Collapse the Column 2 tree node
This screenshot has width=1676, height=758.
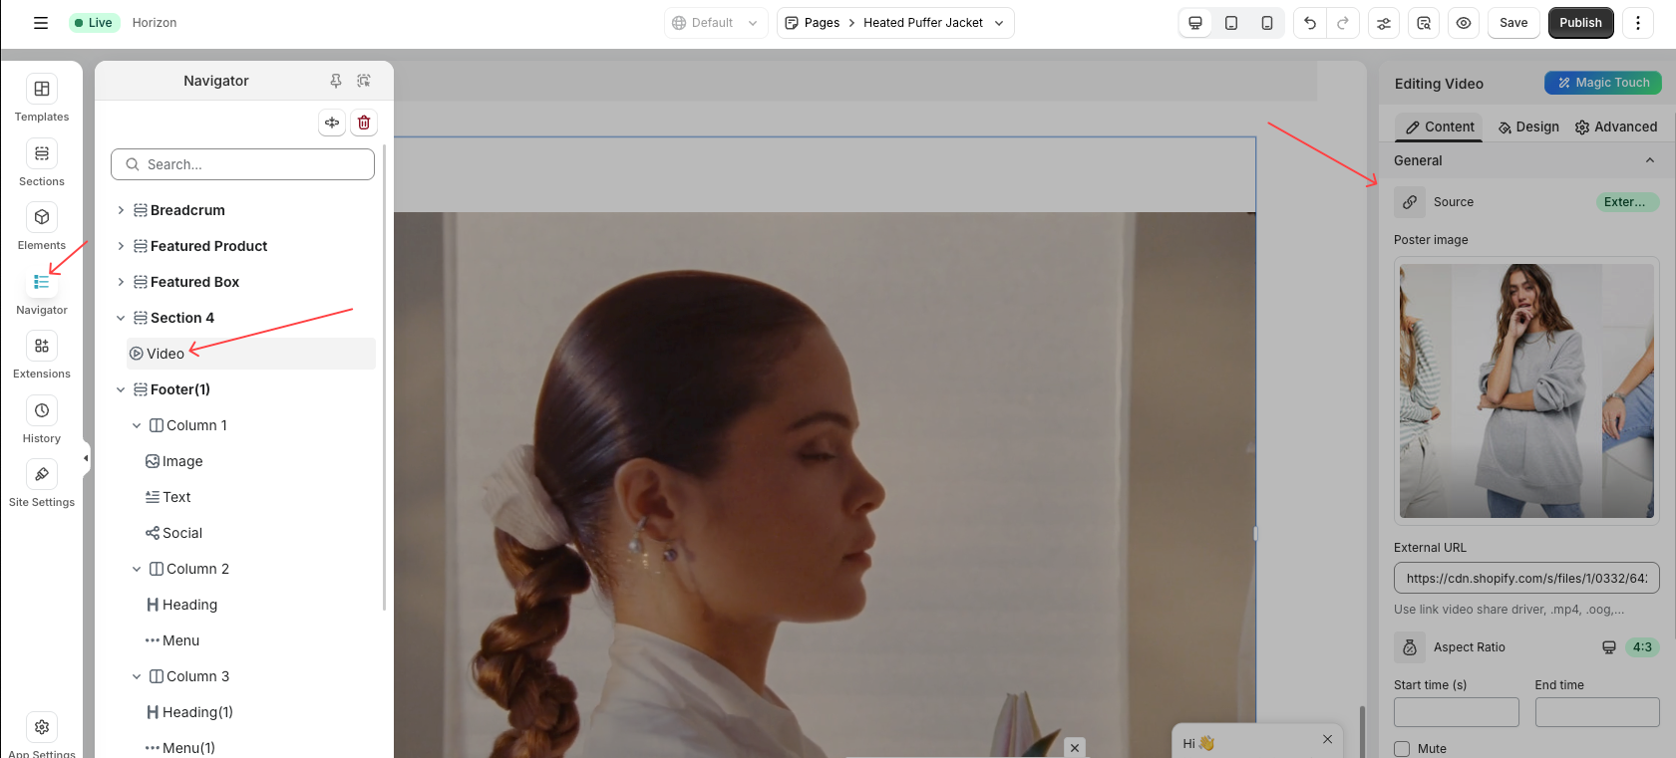pos(137,569)
